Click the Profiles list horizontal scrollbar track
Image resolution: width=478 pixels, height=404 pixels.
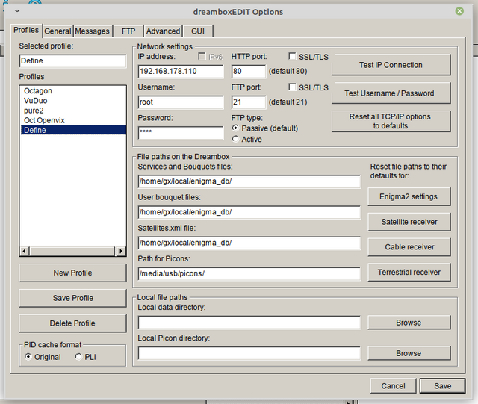pos(72,251)
